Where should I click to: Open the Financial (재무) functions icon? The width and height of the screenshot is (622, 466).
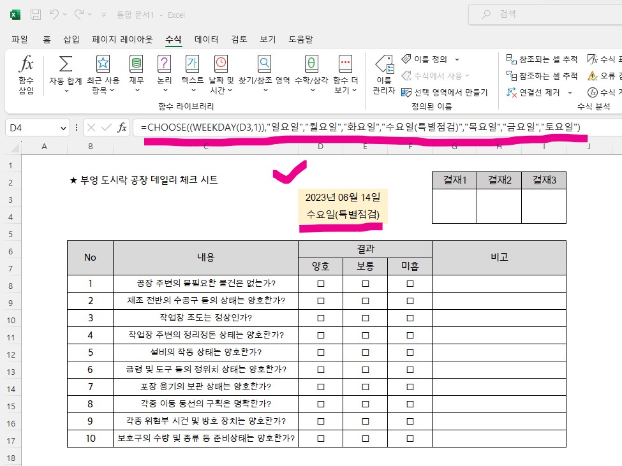coord(136,63)
